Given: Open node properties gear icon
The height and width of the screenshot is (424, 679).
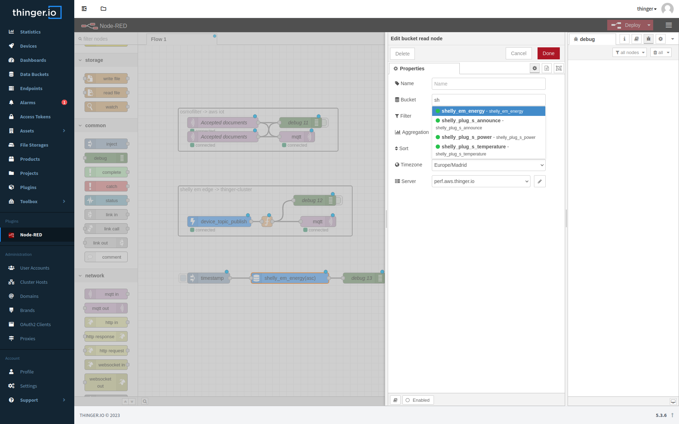Looking at the screenshot, I should pyautogui.click(x=535, y=68).
